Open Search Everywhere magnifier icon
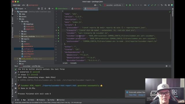The image size is (185, 104). (x=166, y=5)
